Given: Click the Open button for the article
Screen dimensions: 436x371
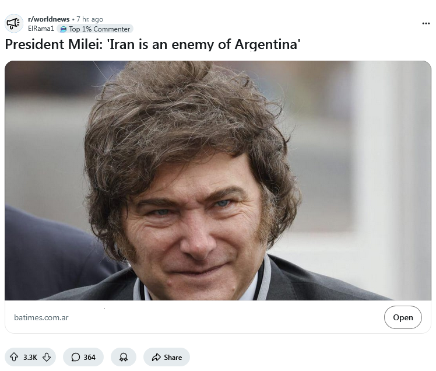Looking at the screenshot, I should [x=403, y=317].
